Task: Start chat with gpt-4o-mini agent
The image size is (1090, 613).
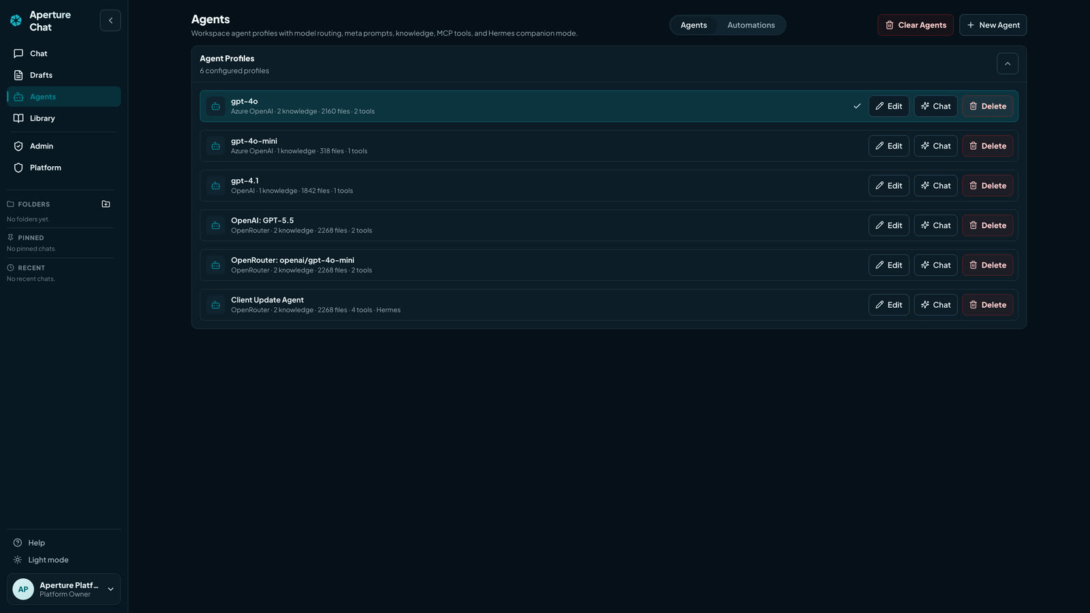Action: [936, 146]
